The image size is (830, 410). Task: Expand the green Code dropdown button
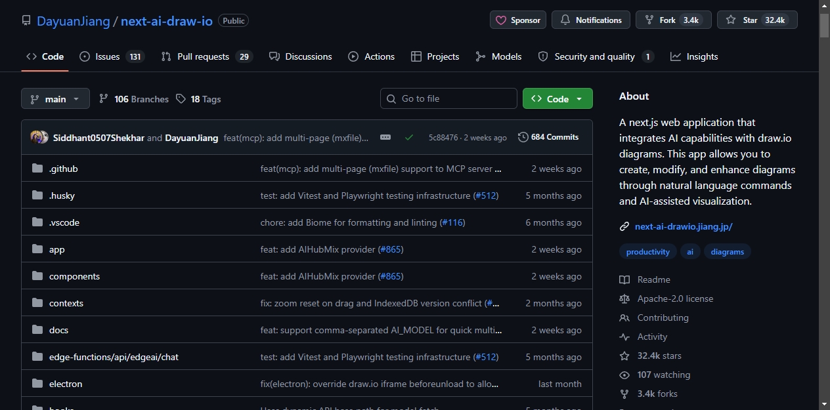point(557,99)
